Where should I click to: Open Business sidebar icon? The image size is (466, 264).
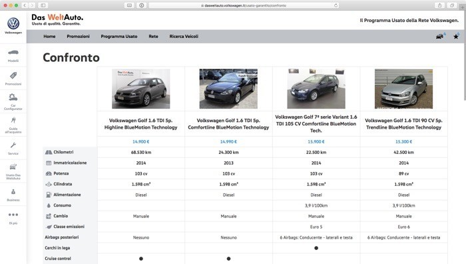pos(13,192)
